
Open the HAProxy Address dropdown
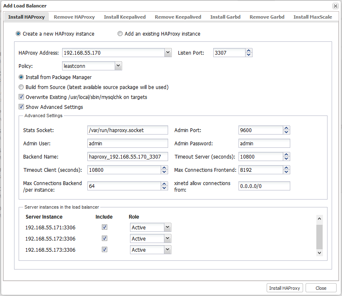pos(168,53)
